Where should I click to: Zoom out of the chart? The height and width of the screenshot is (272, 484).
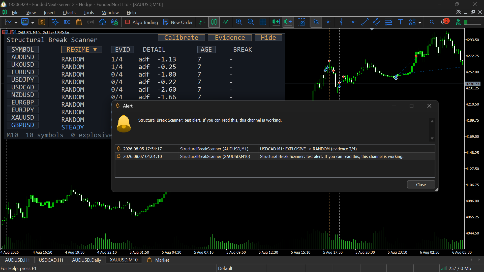click(251, 22)
